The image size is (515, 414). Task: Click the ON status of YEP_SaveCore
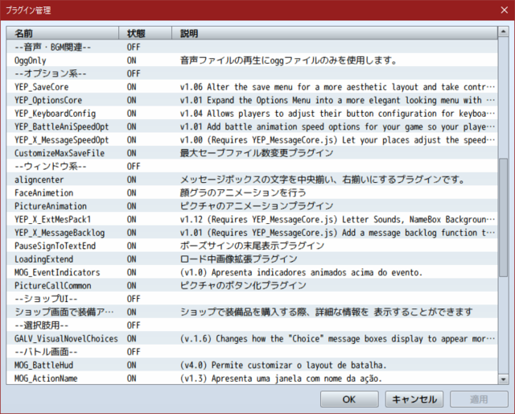[132, 87]
